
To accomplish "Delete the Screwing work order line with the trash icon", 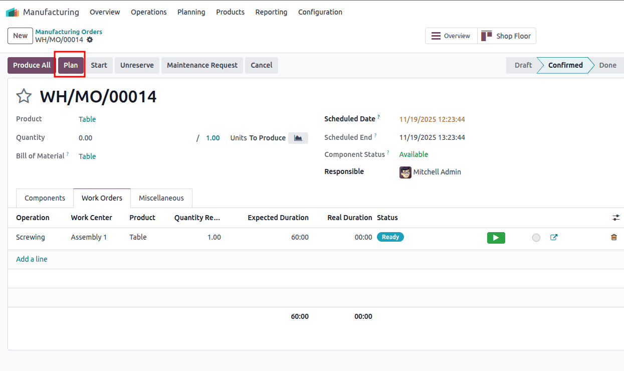I will 613,237.
